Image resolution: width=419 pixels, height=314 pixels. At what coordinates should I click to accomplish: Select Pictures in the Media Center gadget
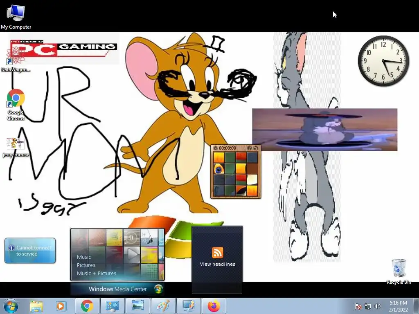pos(86,265)
